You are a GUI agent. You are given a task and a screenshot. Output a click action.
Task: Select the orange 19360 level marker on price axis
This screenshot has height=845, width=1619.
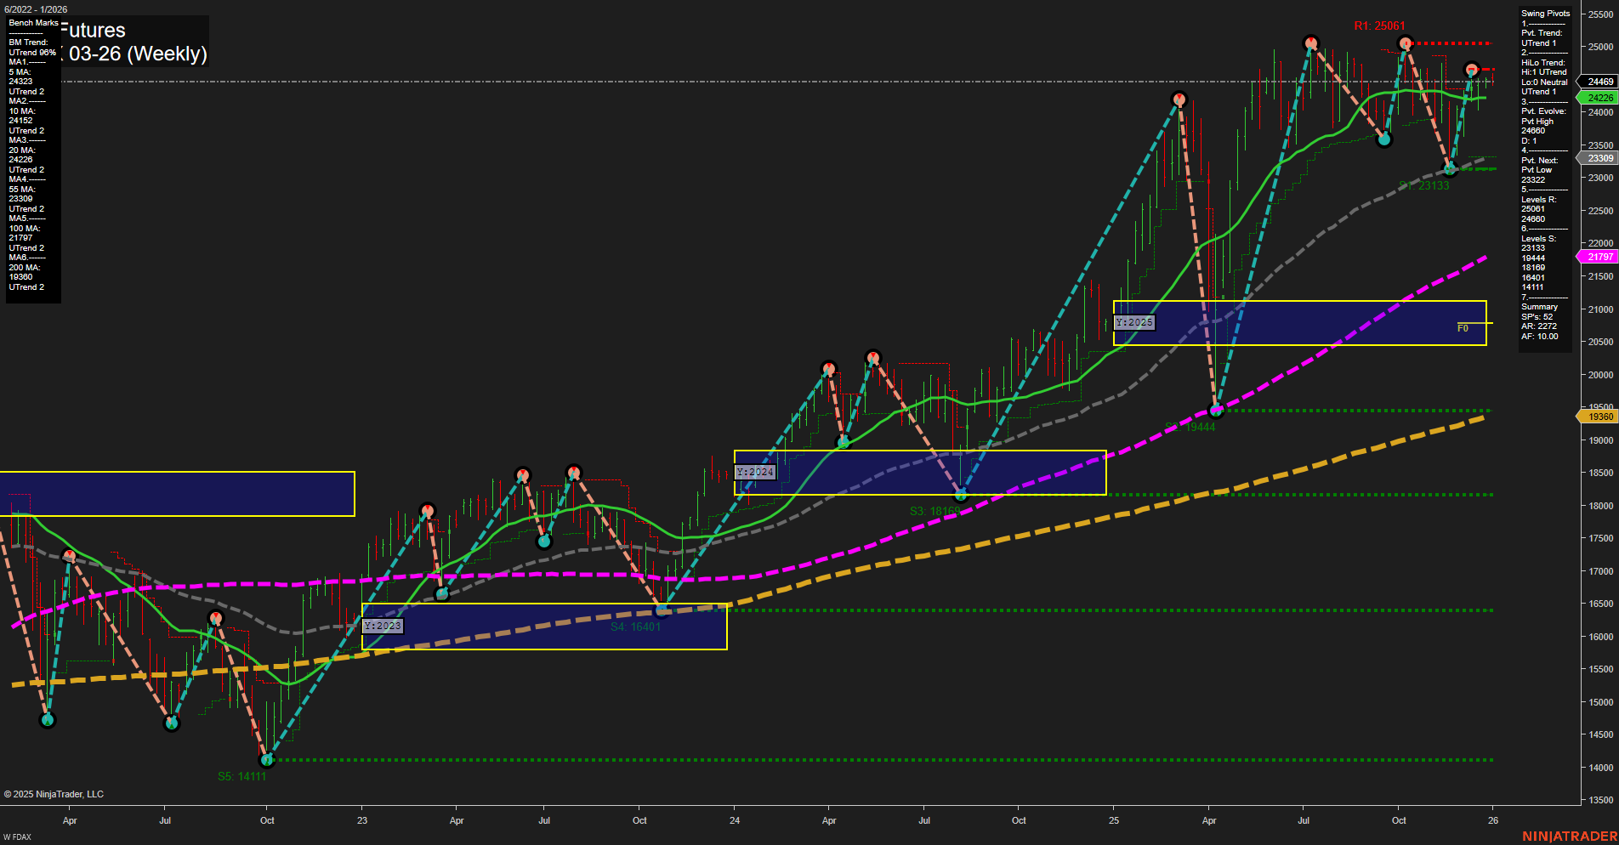pyautogui.click(x=1597, y=417)
